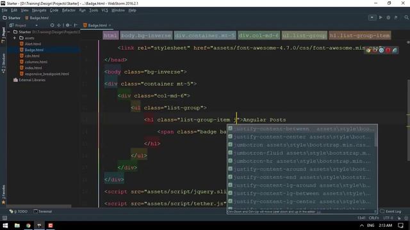Open the Terminal tool window
This screenshot has height=230, width=410.
tap(43, 211)
